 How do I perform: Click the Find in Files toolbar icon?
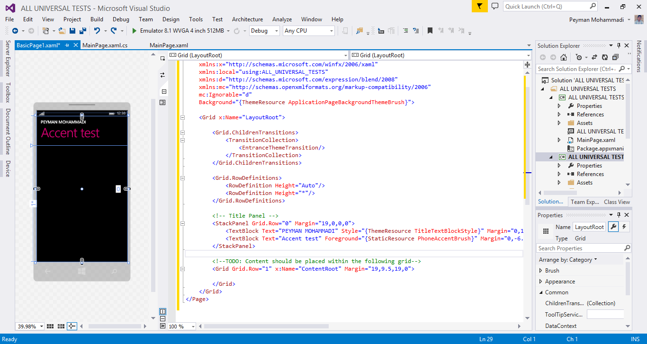pos(359,31)
